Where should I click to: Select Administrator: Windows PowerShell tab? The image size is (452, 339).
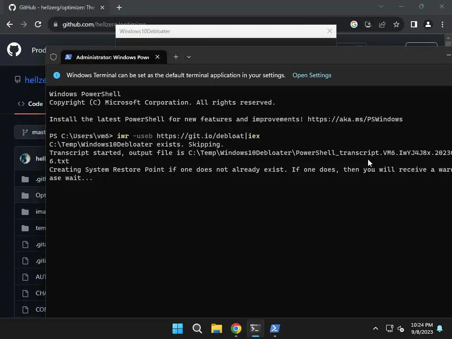pos(113,57)
